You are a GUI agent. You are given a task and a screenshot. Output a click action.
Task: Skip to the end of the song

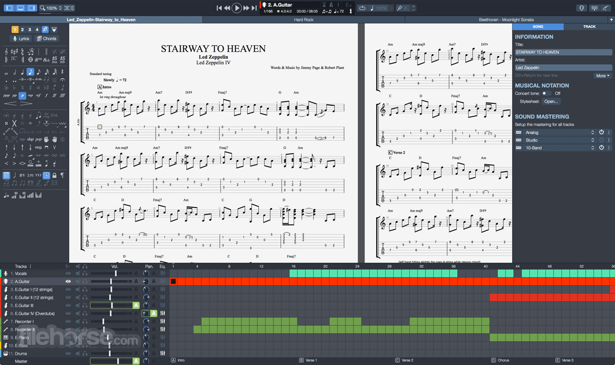(254, 8)
